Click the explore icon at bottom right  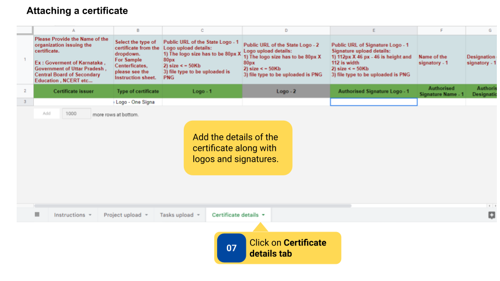491,215
